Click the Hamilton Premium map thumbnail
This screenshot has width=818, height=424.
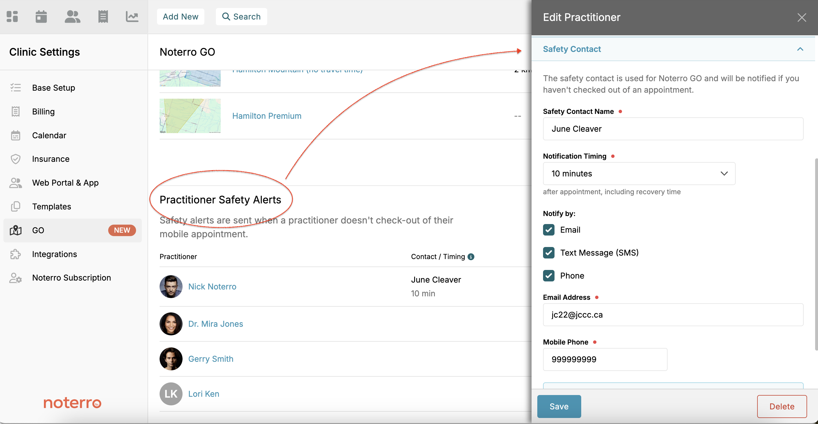coord(190,116)
